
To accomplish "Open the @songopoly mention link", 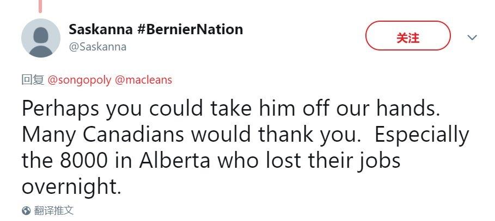I will [80, 80].
